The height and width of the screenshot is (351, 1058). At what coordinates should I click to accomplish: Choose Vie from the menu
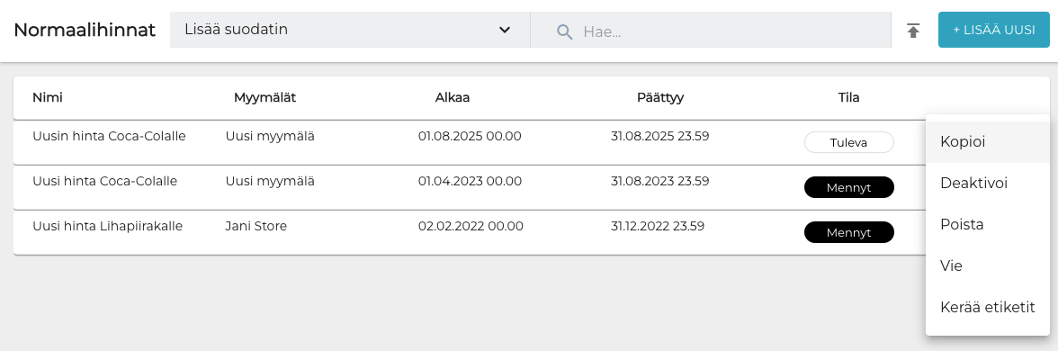988,266
